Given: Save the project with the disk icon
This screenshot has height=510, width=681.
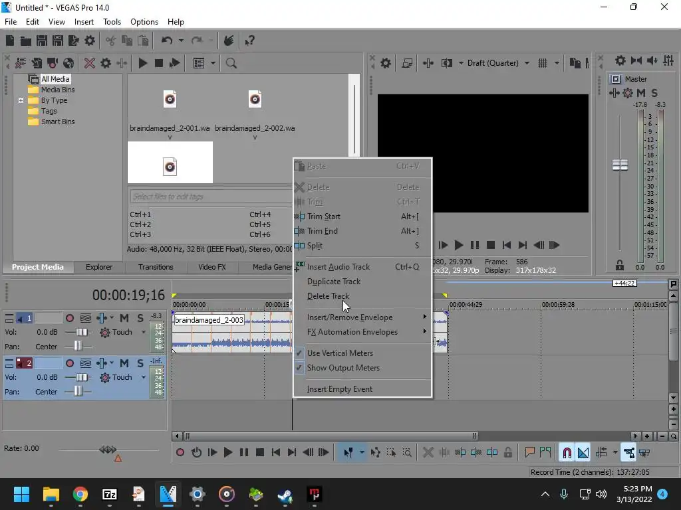Looking at the screenshot, I should tap(42, 41).
